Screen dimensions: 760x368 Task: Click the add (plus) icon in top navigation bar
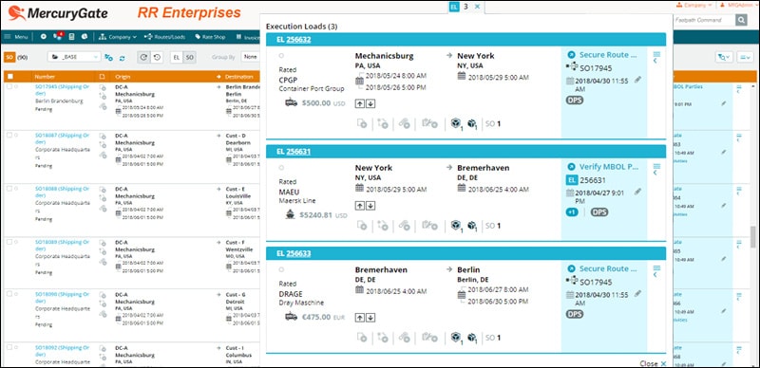point(44,36)
